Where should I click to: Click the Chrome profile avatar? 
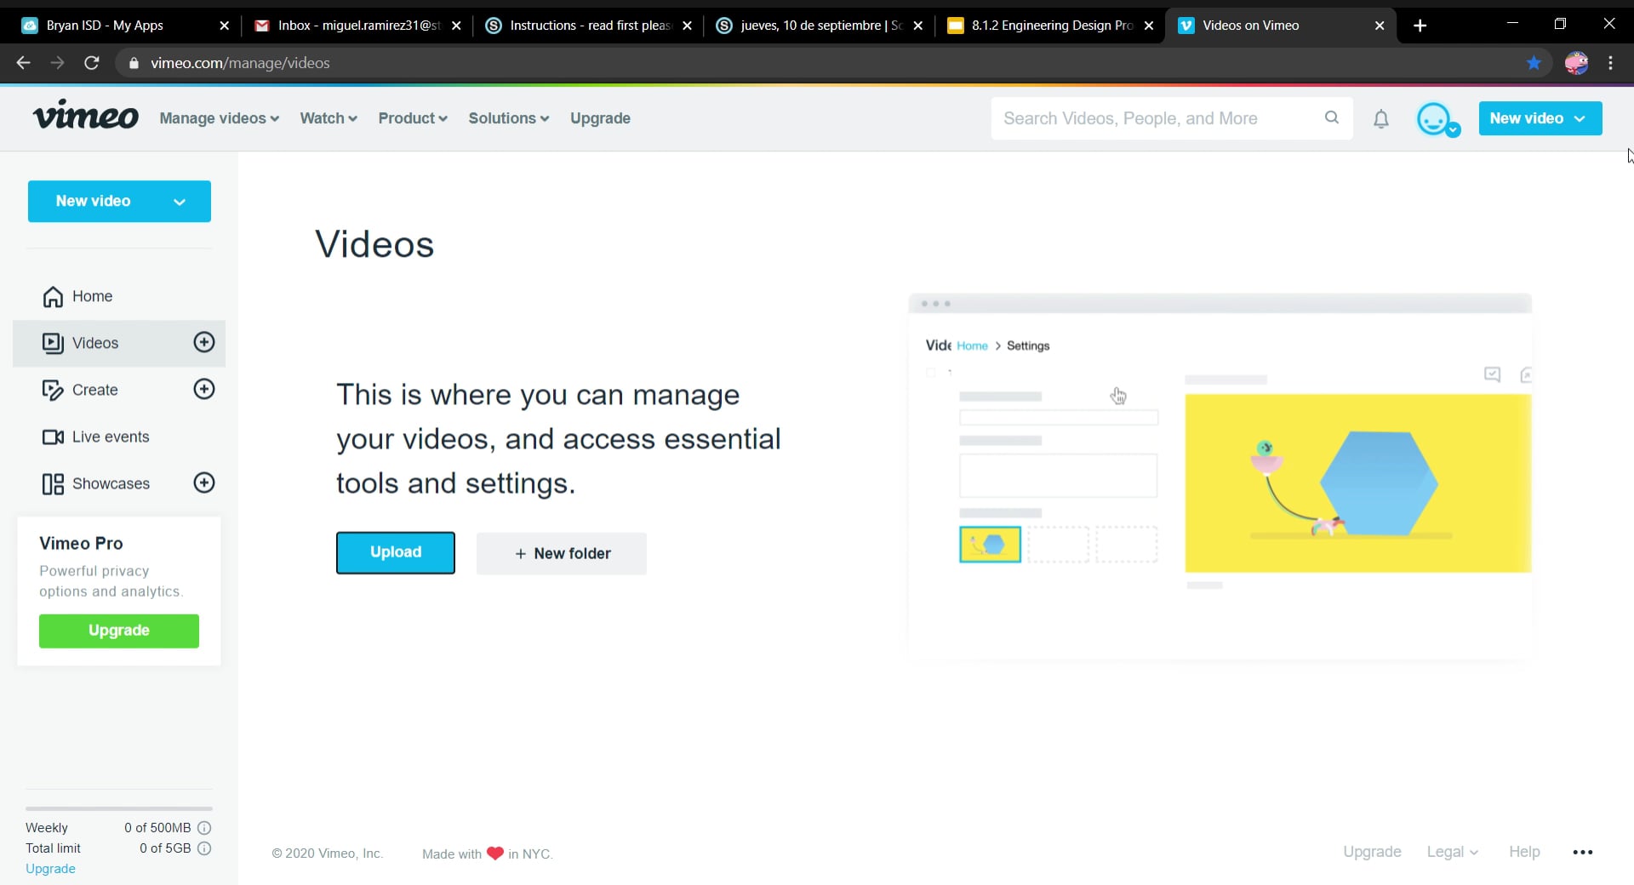point(1576,63)
